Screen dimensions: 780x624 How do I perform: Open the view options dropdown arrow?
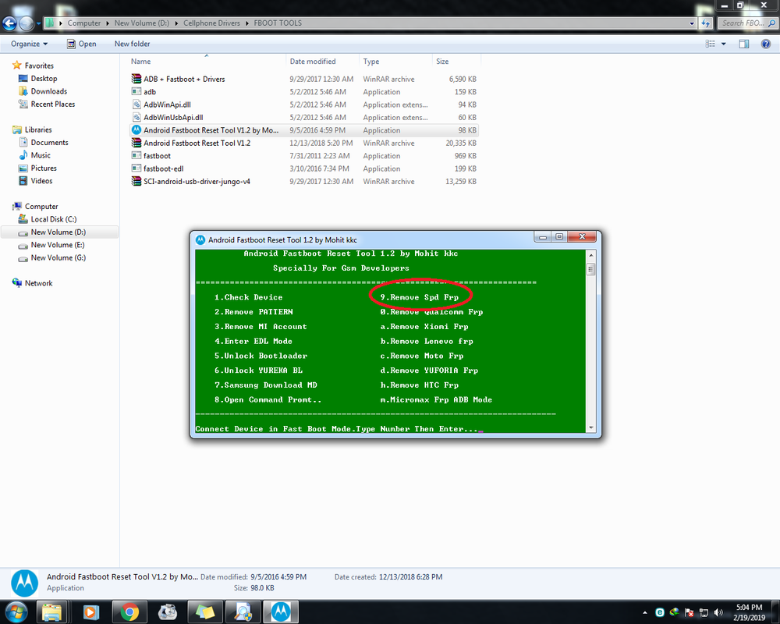point(723,44)
